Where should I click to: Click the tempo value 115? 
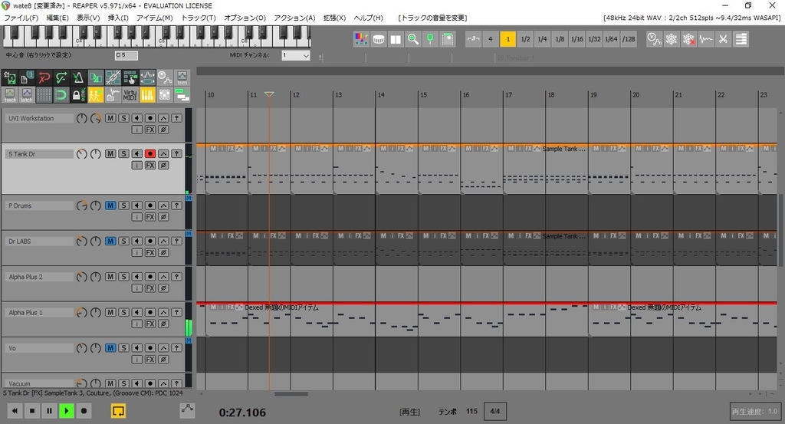click(471, 412)
